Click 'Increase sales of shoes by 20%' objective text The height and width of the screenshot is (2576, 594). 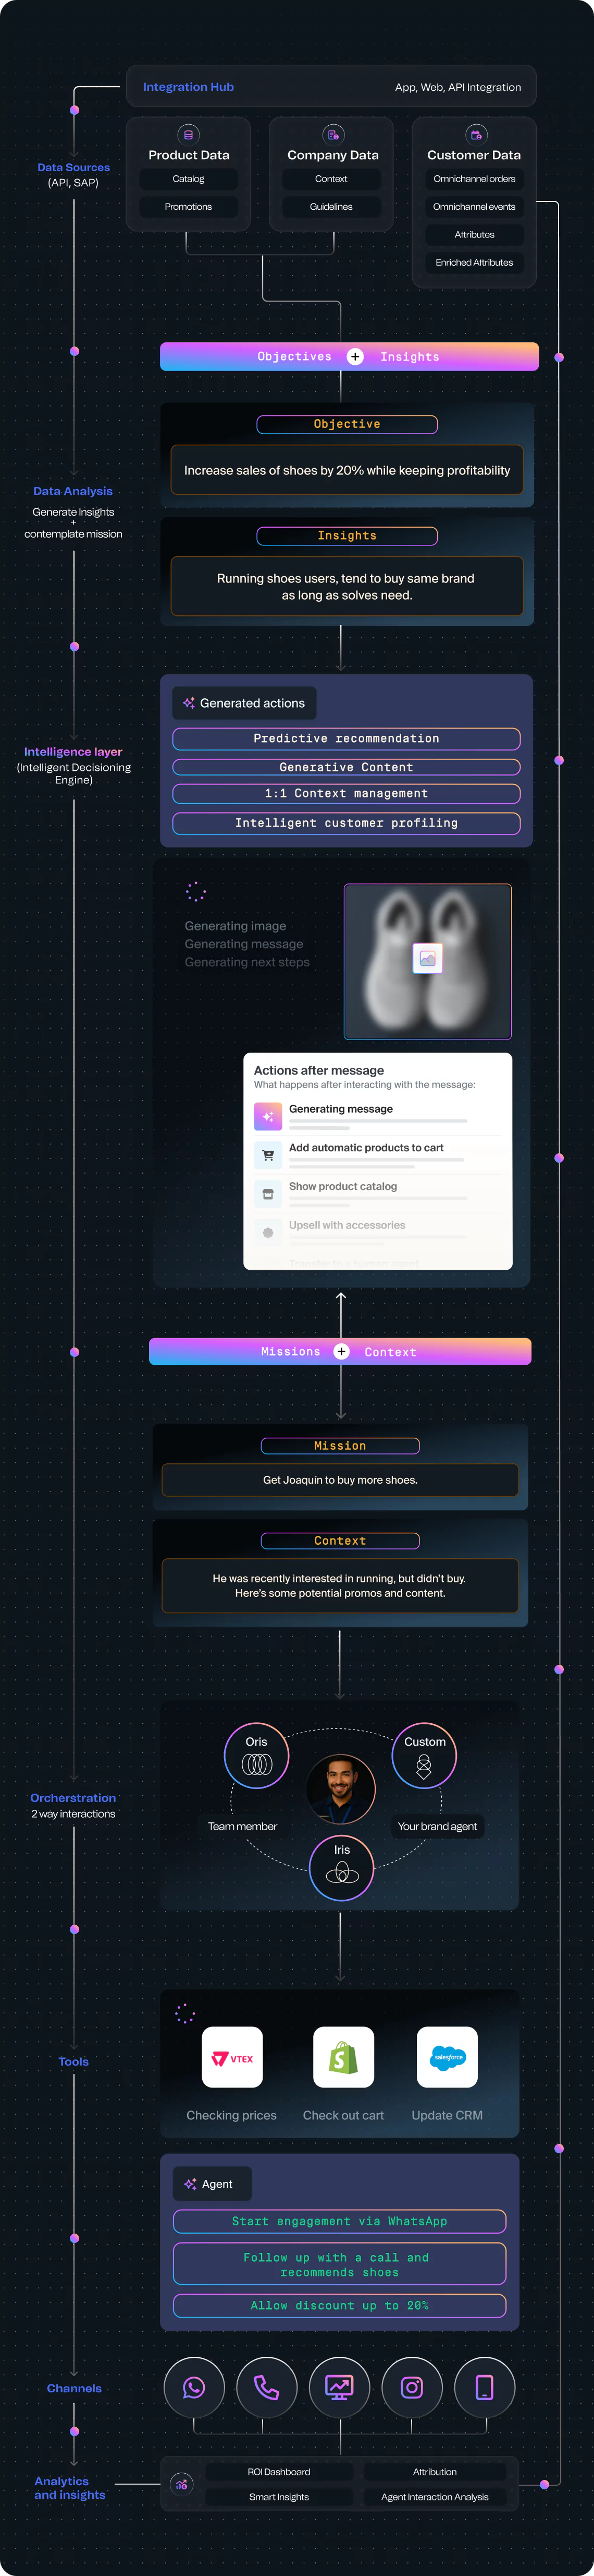click(x=346, y=470)
